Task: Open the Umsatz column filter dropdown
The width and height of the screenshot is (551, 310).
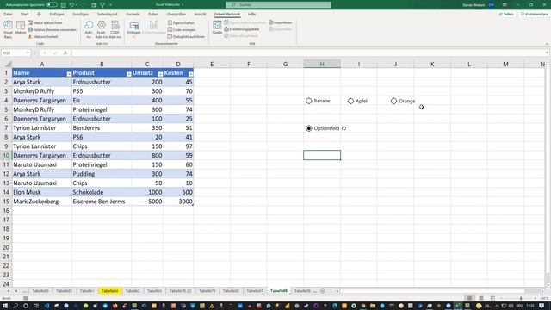Action: coord(160,74)
